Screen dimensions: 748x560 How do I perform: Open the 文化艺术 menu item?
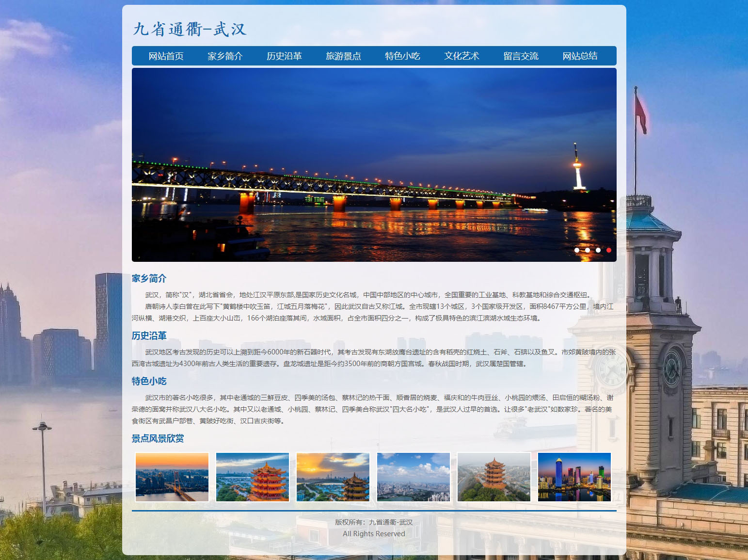click(x=462, y=56)
